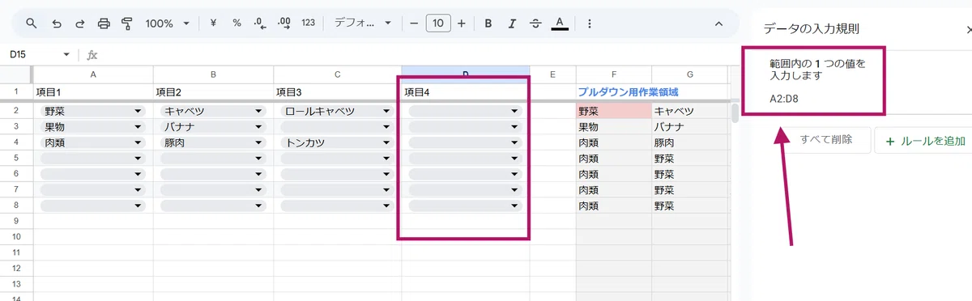This screenshot has height=301, width=972.
Task: Select the 項目2 header cell
Action: [x=213, y=92]
